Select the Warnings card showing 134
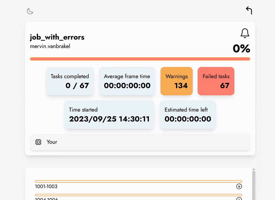 (x=177, y=81)
